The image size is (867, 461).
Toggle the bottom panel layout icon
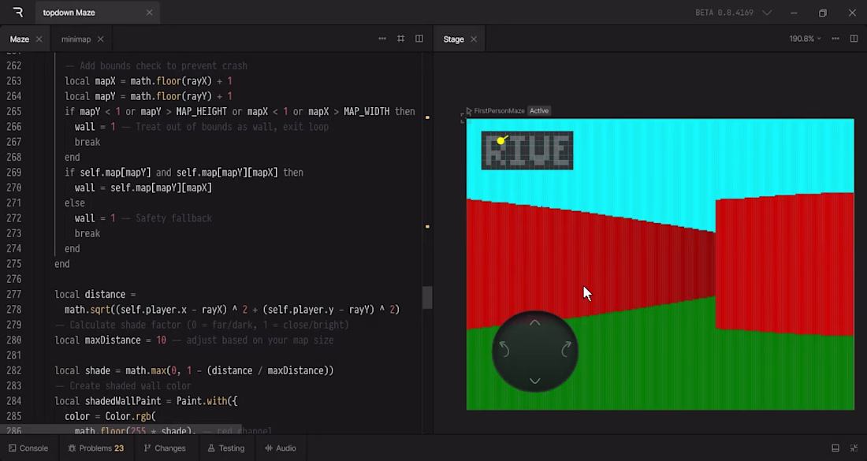(x=835, y=448)
